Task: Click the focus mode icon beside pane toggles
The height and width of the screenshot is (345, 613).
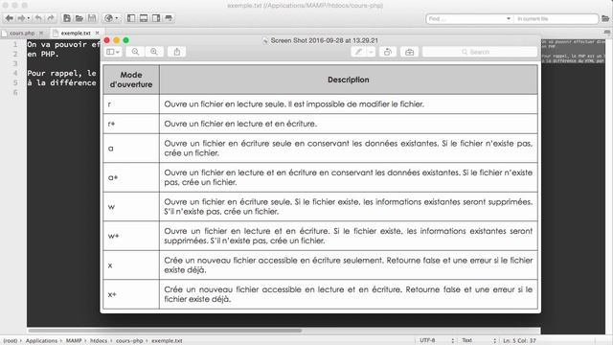Action: point(169,18)
